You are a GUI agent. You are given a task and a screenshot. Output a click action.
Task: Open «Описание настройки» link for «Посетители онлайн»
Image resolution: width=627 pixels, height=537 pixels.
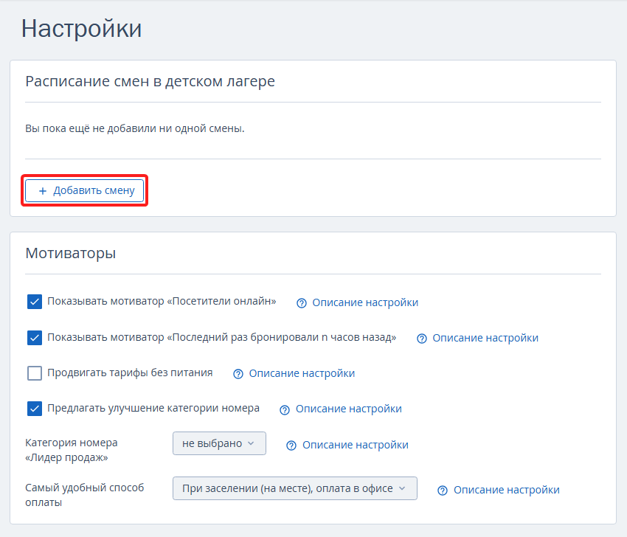click(x=365, y=302)
